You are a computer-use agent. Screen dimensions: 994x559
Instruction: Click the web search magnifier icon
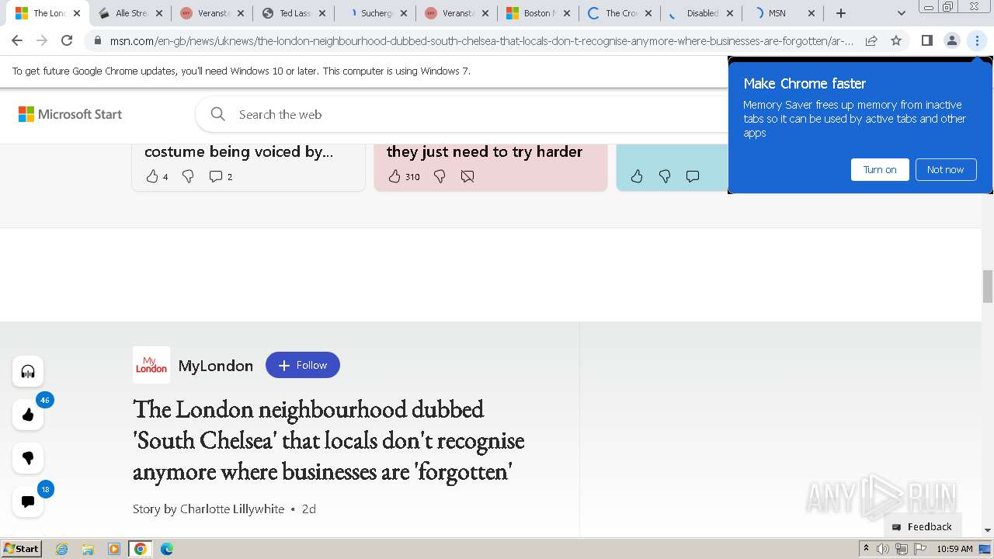tap(218, 114)
